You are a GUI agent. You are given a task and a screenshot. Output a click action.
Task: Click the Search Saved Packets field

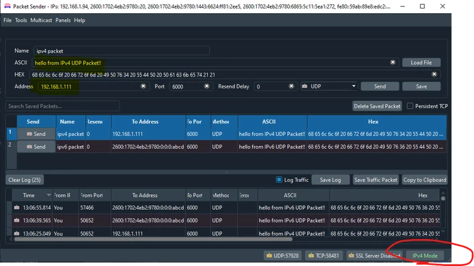click(63, 106)
